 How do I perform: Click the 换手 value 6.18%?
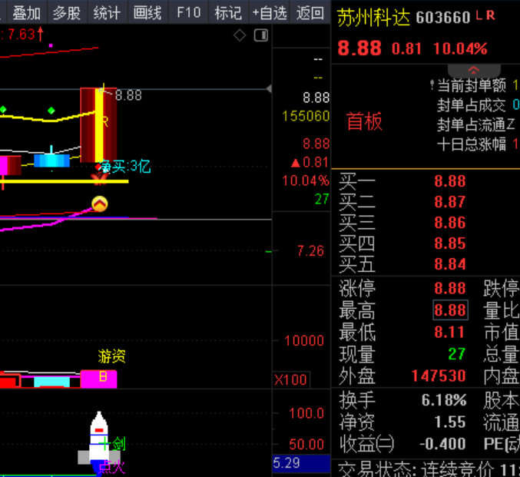pos(444,400)
